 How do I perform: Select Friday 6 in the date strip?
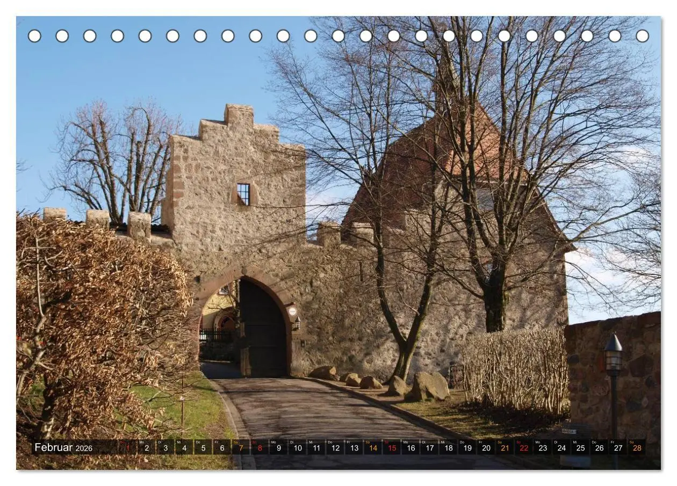[x=221, y=447]
